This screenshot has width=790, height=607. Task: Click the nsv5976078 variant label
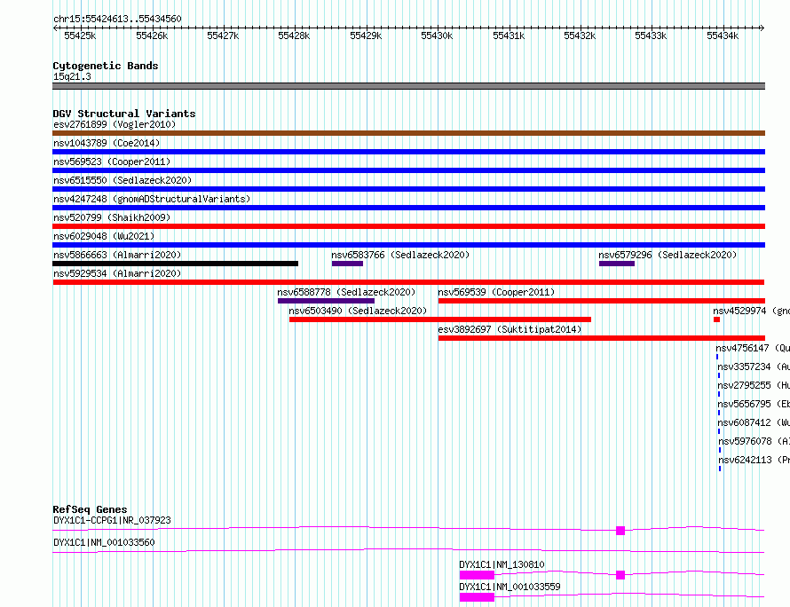pyautogui.click(x=754, y=441)
